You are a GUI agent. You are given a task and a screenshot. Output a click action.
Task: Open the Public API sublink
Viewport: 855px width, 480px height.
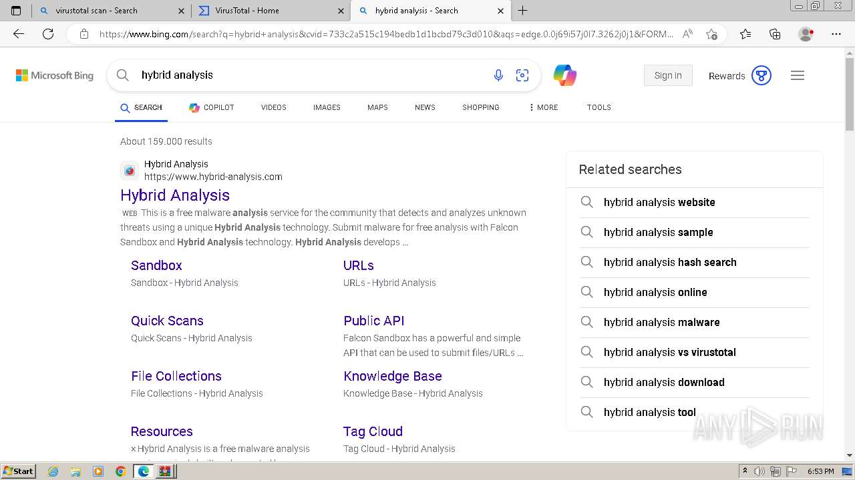(x=374, y=321)
